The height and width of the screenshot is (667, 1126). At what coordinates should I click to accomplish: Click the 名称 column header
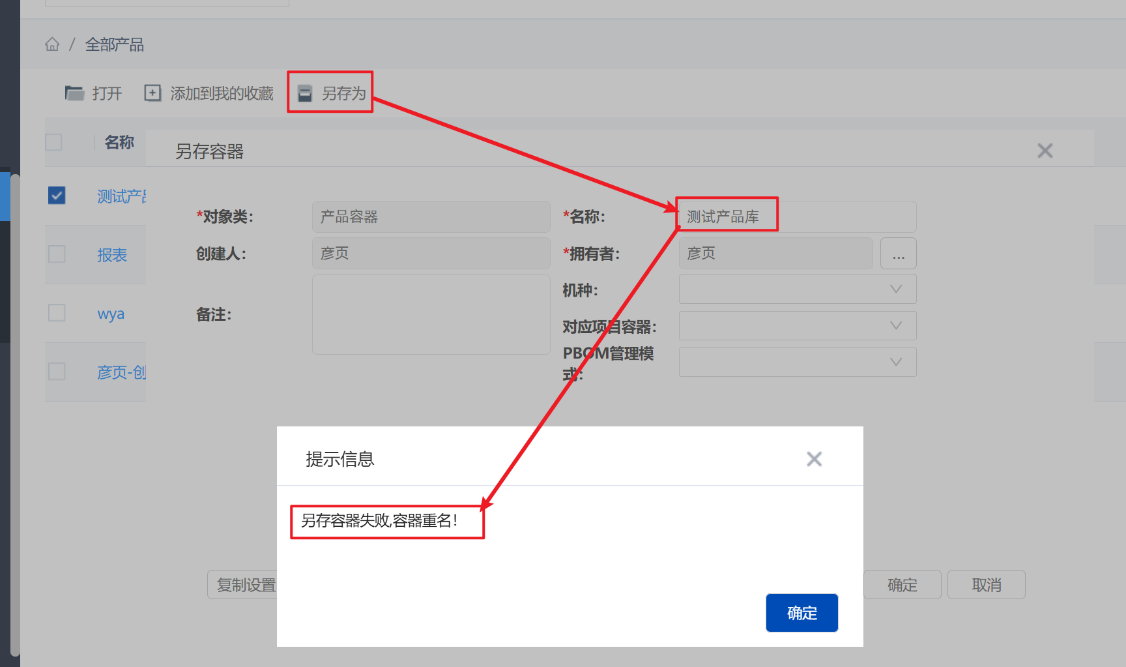tap(119, 142)
